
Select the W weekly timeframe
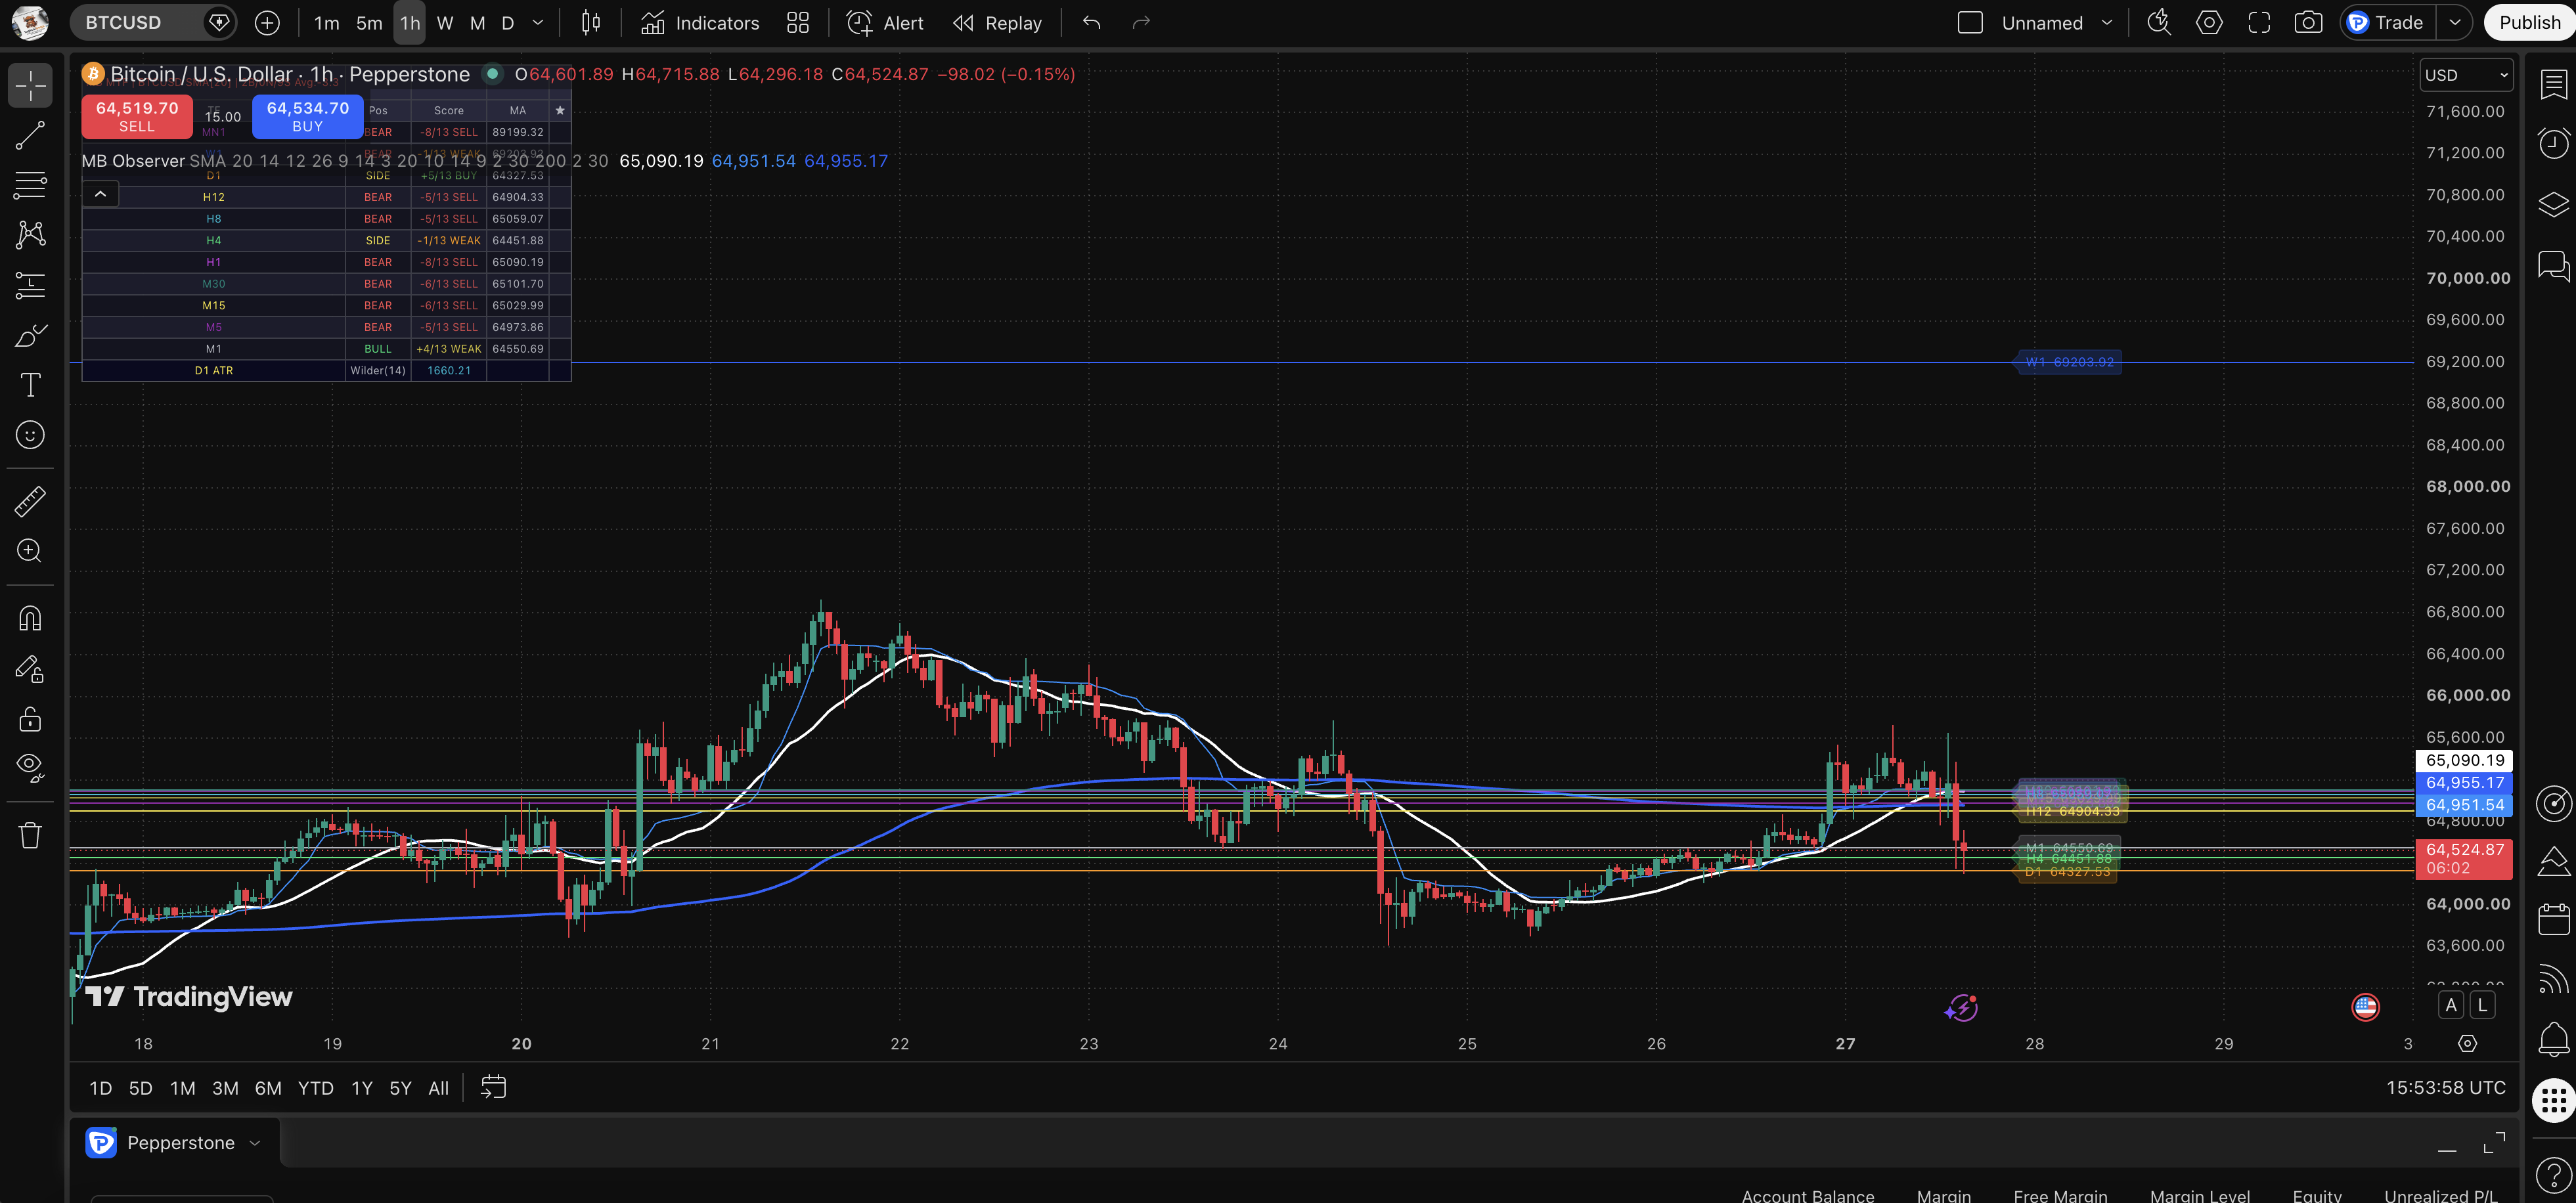[x=445, y=23]
